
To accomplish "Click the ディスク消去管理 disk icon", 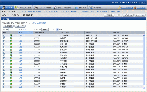I will [x=55, y=8].
